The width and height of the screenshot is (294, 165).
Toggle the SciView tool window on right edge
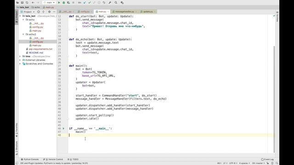pyautogui.click(x=277, y=17)
